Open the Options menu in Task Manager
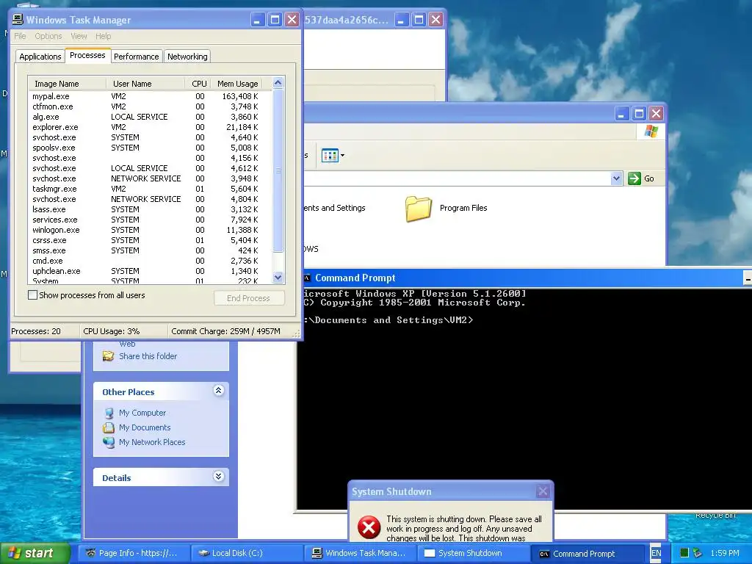 click(48, 36)
